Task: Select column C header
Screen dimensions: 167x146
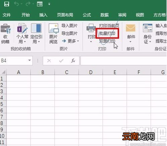Action: (67, 72)
